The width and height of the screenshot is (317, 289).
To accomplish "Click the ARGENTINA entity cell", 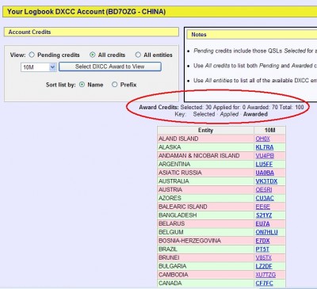I will tap(205, 164).
